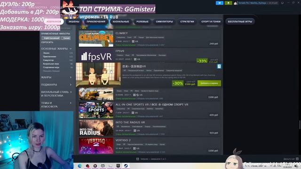Image resolution: width=301 pixels, height=169 pixels.
Task: Click the green add-to-cart button
Action: [x=209, y=84]
